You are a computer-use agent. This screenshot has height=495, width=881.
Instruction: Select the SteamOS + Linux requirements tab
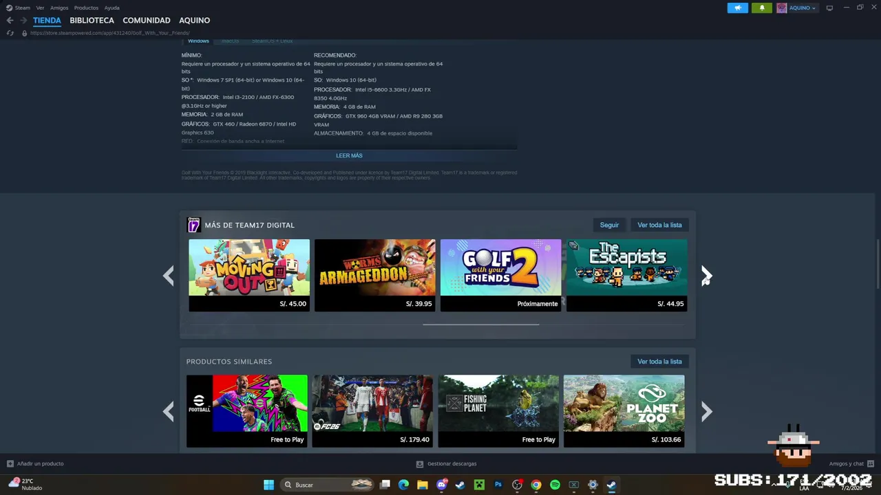tap(272, 41)
